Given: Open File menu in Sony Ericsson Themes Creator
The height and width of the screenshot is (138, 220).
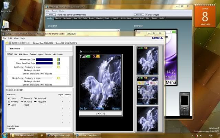Looking at the screenshot, I should [48, 11].
